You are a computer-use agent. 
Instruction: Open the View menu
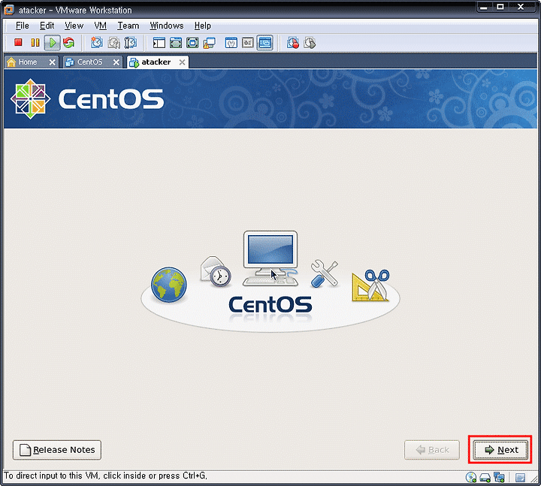pyautogui.click(x=74, y=26)
